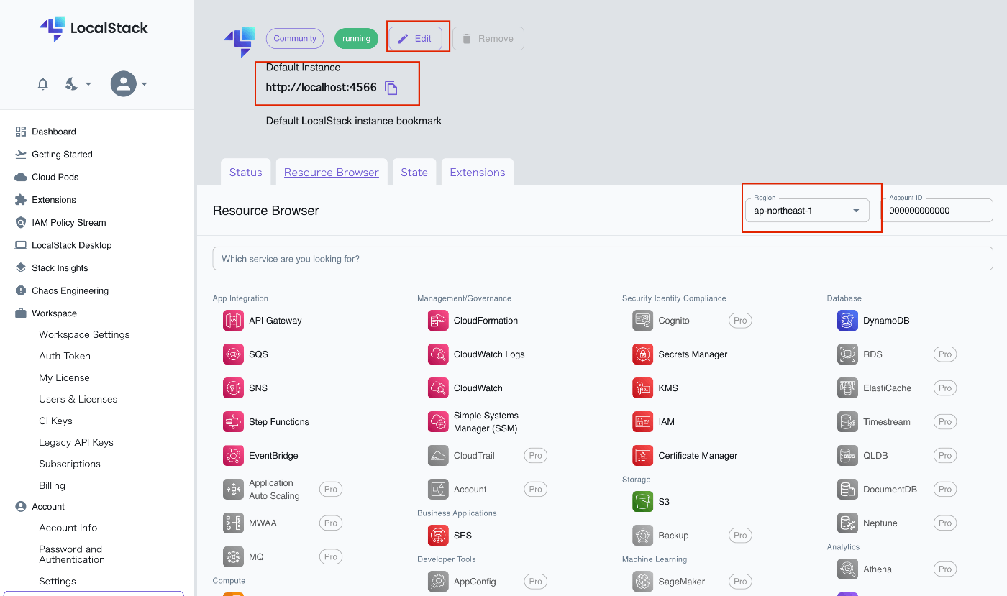Open My License in sidebar
1007x596 pixels.
pyautogui.click(x=65, y=378)
